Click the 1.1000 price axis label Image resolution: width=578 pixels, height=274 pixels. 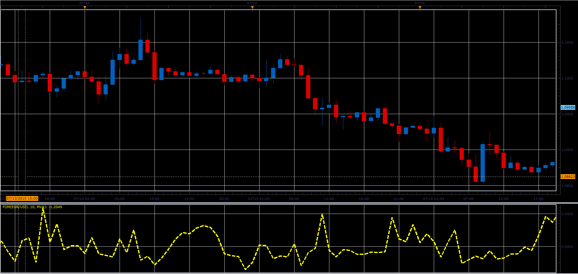(x=567, y=78)
